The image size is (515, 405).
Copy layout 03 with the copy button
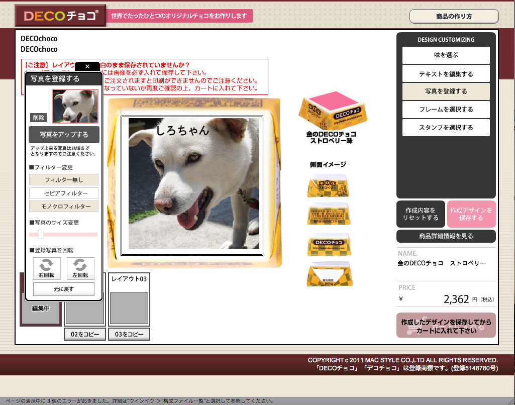tap(129, 334)
